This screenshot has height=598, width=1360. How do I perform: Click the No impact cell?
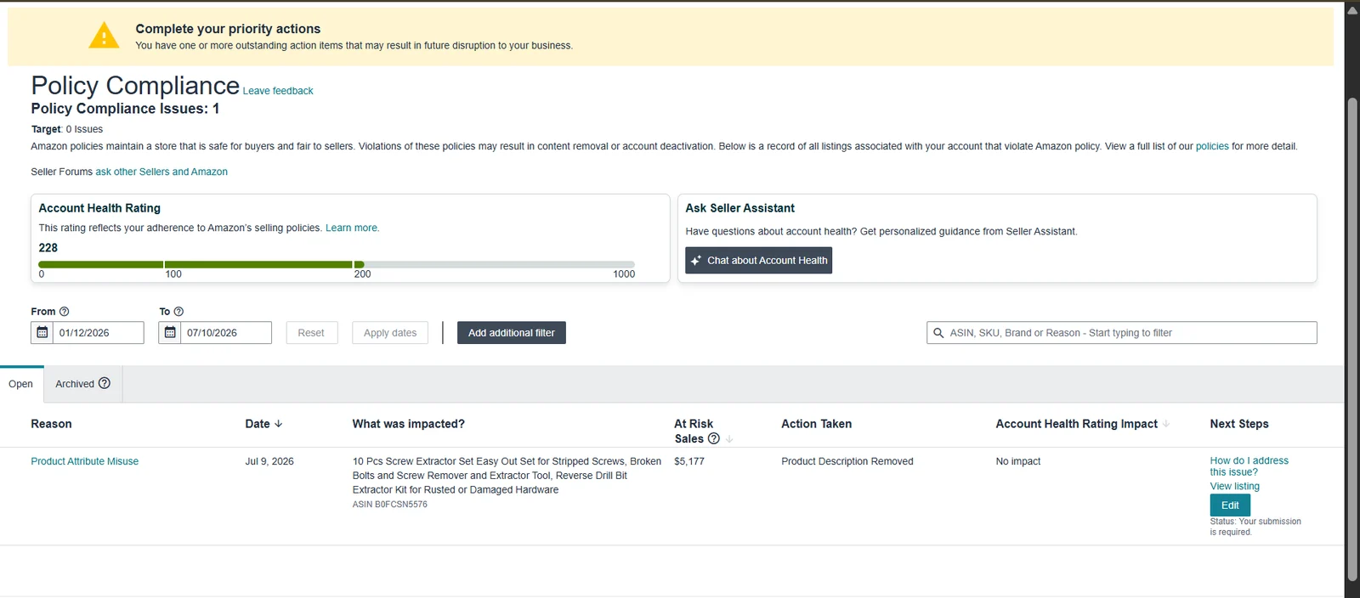pyautogui.click(x=1018, y=461)
